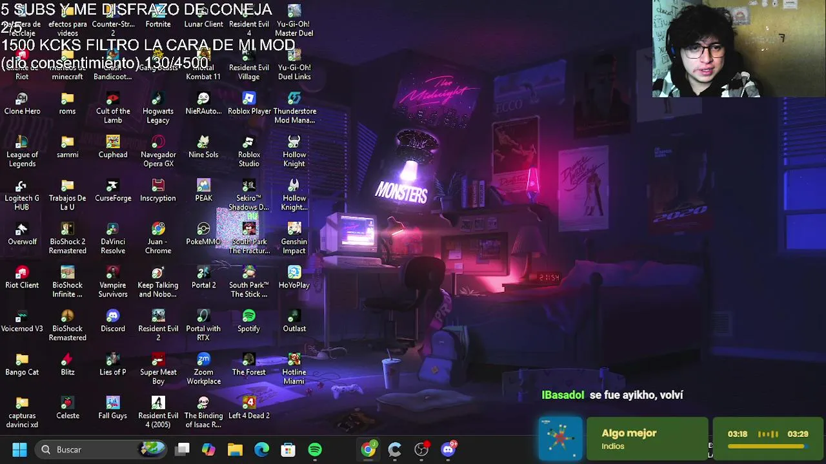Screen dimensions: 826x464
Task: Open the Juan - Chrome desktop shortcut
Action: [x=158, y=238]
